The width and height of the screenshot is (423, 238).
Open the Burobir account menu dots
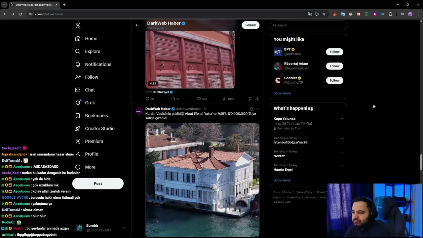pyautogui.click(x=125, y=228)
